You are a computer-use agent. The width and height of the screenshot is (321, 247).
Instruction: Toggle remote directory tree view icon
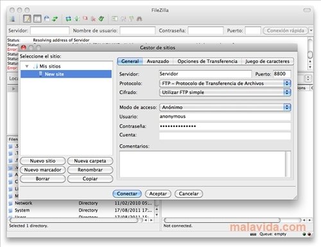click(47, 19)
